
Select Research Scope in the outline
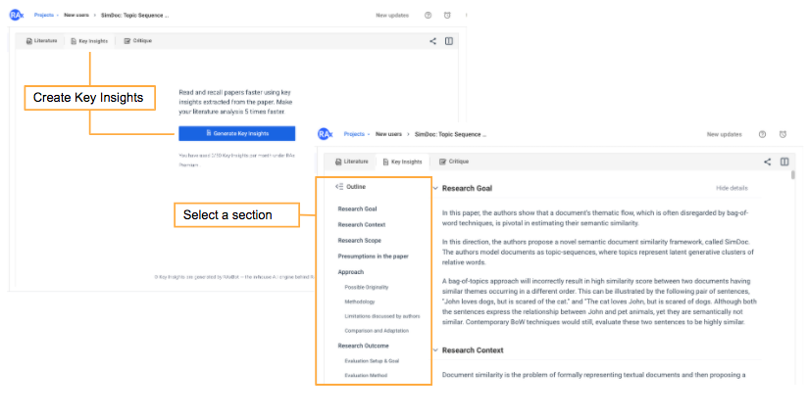pyautogui.click(x=360, y=241)
